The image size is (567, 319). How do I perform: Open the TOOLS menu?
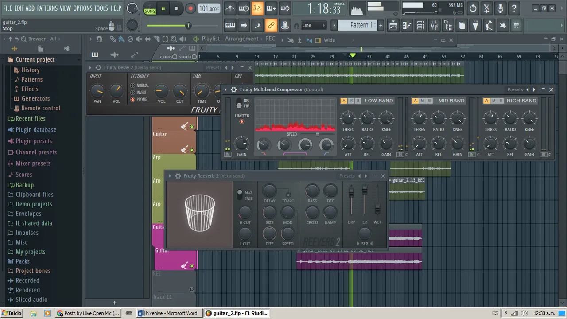101,8
